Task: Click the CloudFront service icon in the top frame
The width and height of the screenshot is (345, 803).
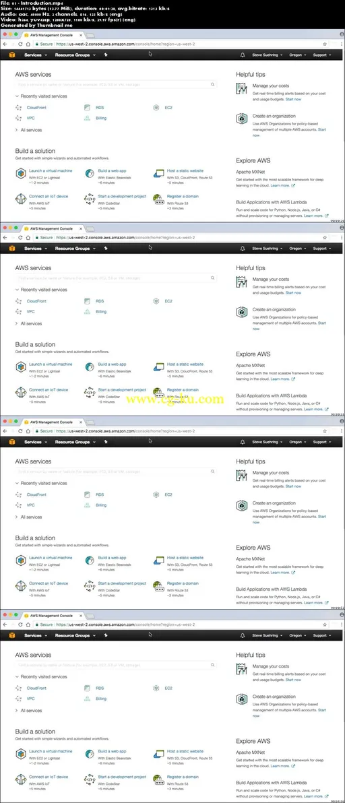Action: (x=19, y=108)
